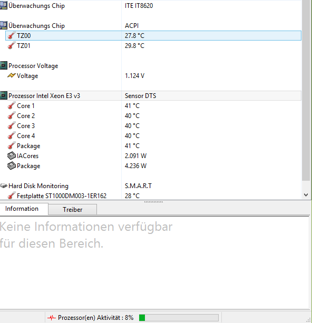Click the scrollbar down arrow
The width and height of the screenshot is (312, 323).
306,194
